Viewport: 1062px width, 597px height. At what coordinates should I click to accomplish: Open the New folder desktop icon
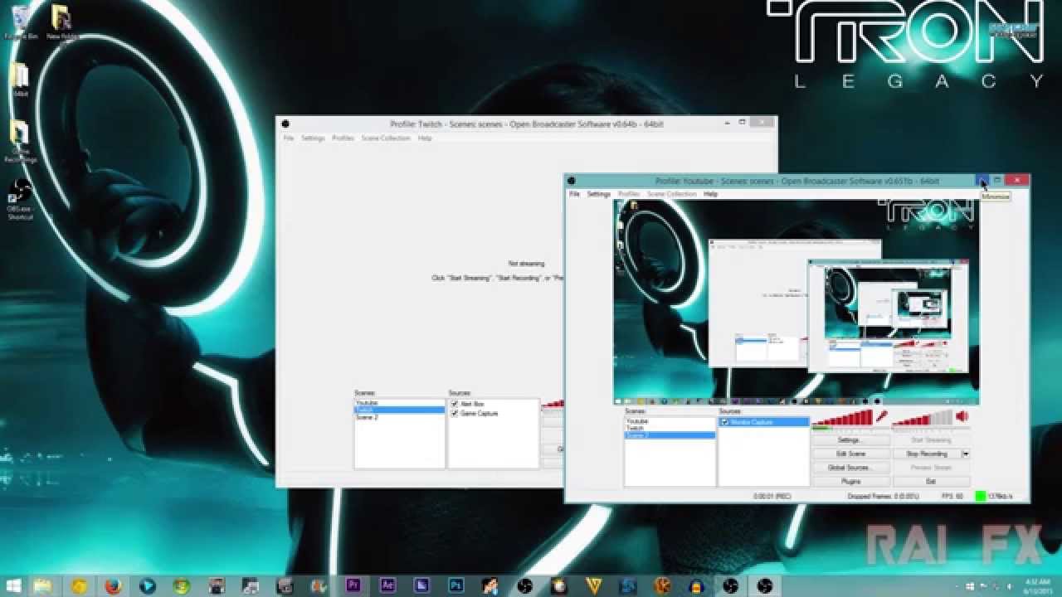pos(61,22)
